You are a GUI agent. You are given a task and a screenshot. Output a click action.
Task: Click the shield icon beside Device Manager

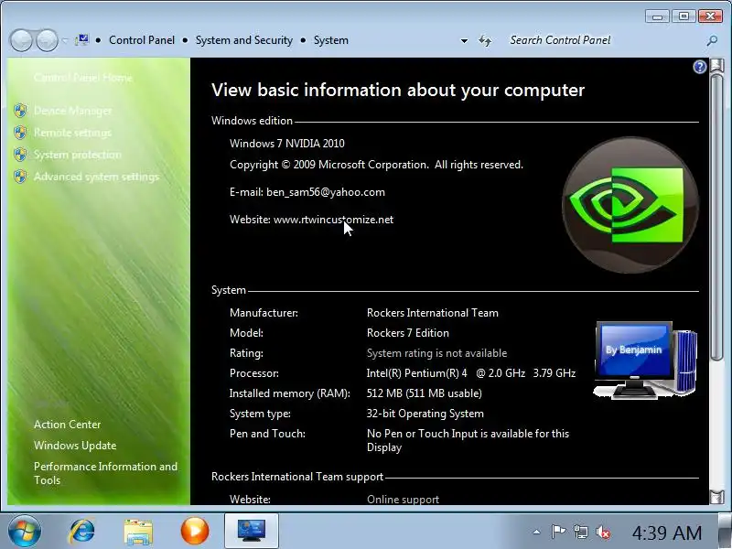(x=20, y=111)
